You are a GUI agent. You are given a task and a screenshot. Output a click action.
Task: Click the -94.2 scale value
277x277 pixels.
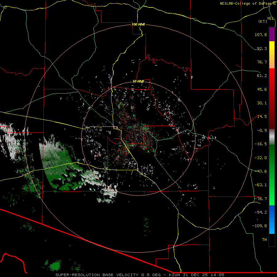click(261, 212)
